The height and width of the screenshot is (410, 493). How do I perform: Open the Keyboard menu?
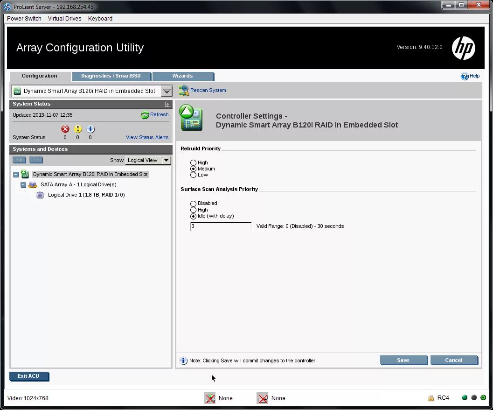pos(100,19)
